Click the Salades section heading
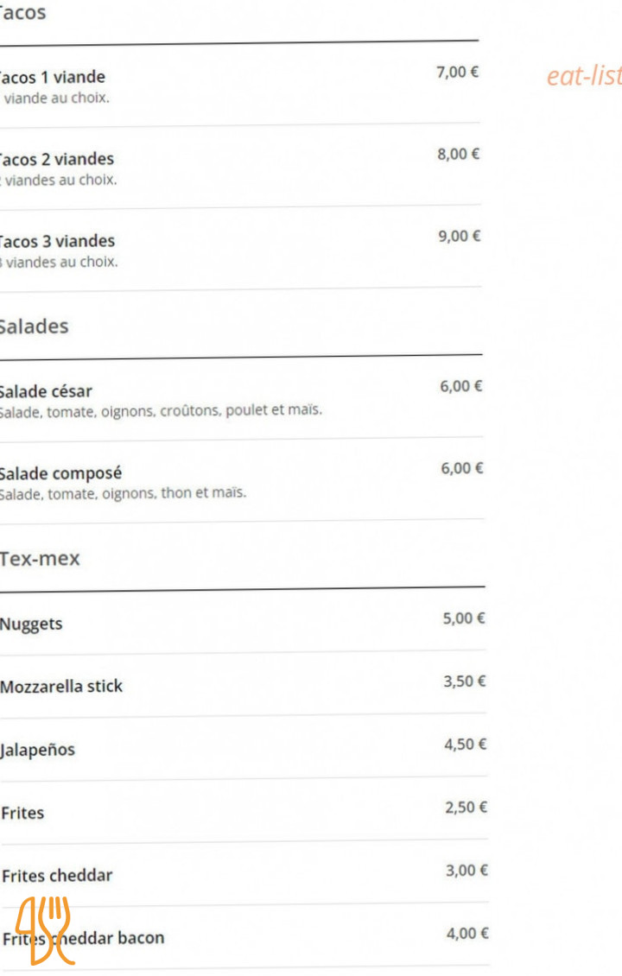The image size is (622, 976). point(34,326)
